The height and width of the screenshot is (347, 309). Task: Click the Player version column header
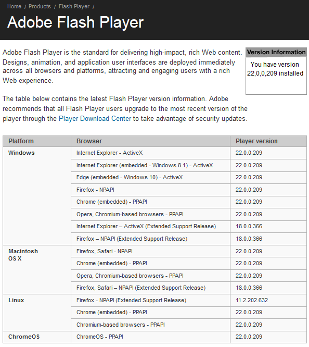tap(268, 141)
